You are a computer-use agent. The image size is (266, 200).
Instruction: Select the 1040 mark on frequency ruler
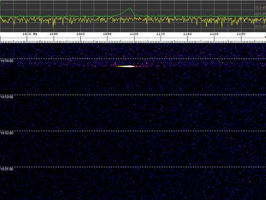pyautogui.click(x=53, y=34)
